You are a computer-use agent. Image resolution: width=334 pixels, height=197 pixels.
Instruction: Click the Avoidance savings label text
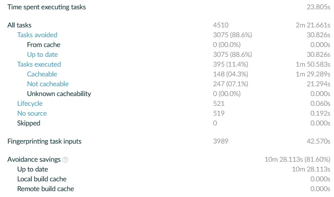(x=34, y=160)
